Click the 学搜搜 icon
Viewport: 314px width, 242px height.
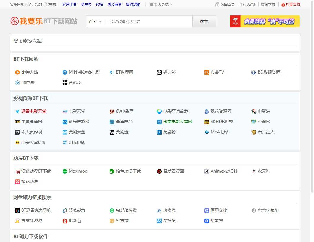point(159,221)
